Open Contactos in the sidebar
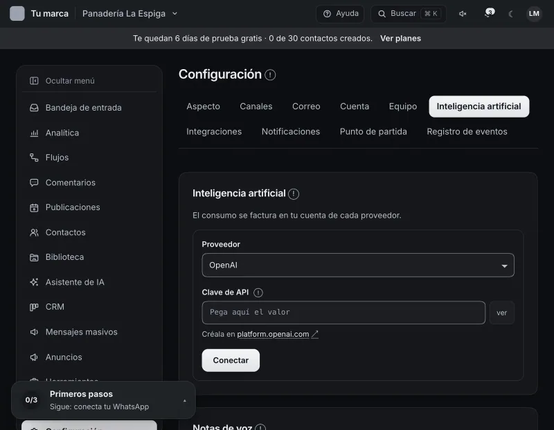 click(65, 232)
